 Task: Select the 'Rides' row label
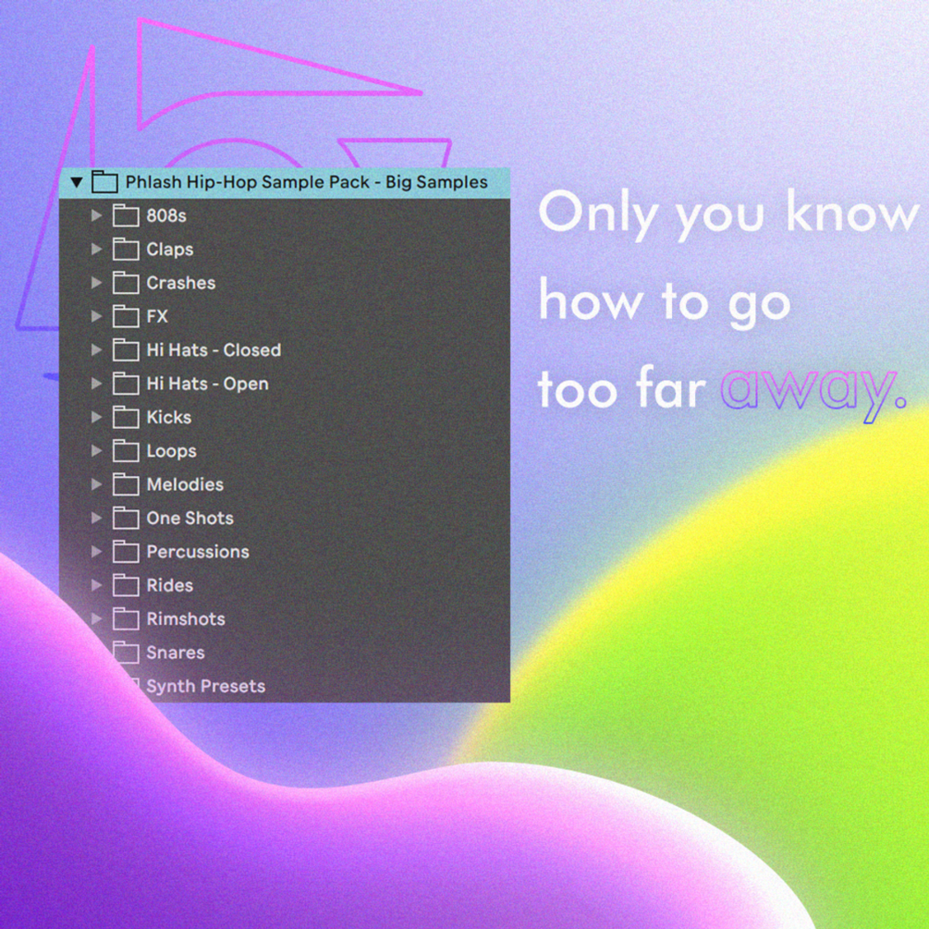pos(169,585)
